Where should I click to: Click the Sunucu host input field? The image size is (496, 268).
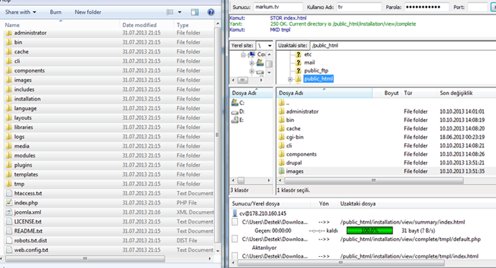(x=278, y=7)
